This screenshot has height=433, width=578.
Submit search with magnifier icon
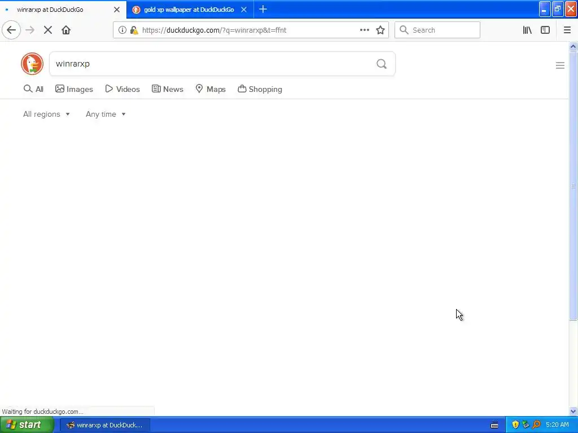382,64
